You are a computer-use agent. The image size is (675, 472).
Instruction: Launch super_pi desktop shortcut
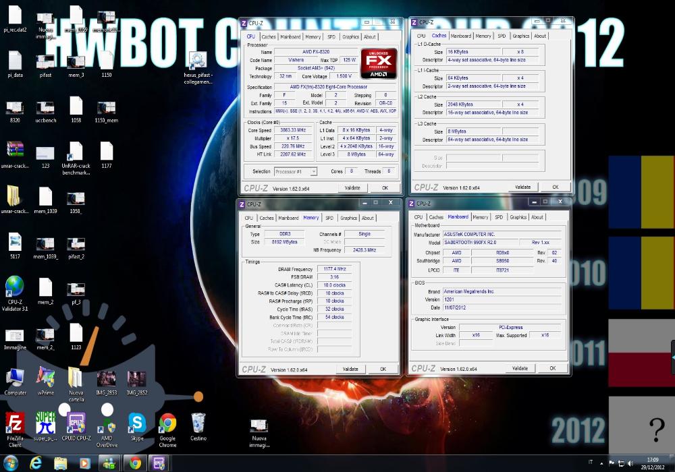[x=45, y=426]
